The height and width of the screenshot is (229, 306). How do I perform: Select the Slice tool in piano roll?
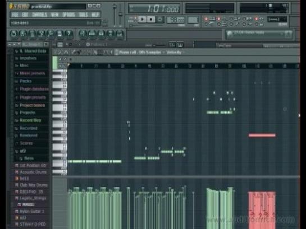(95, 52)
